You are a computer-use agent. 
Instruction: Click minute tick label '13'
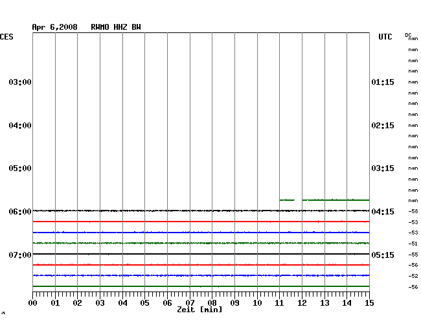click(x=324, y=303)
